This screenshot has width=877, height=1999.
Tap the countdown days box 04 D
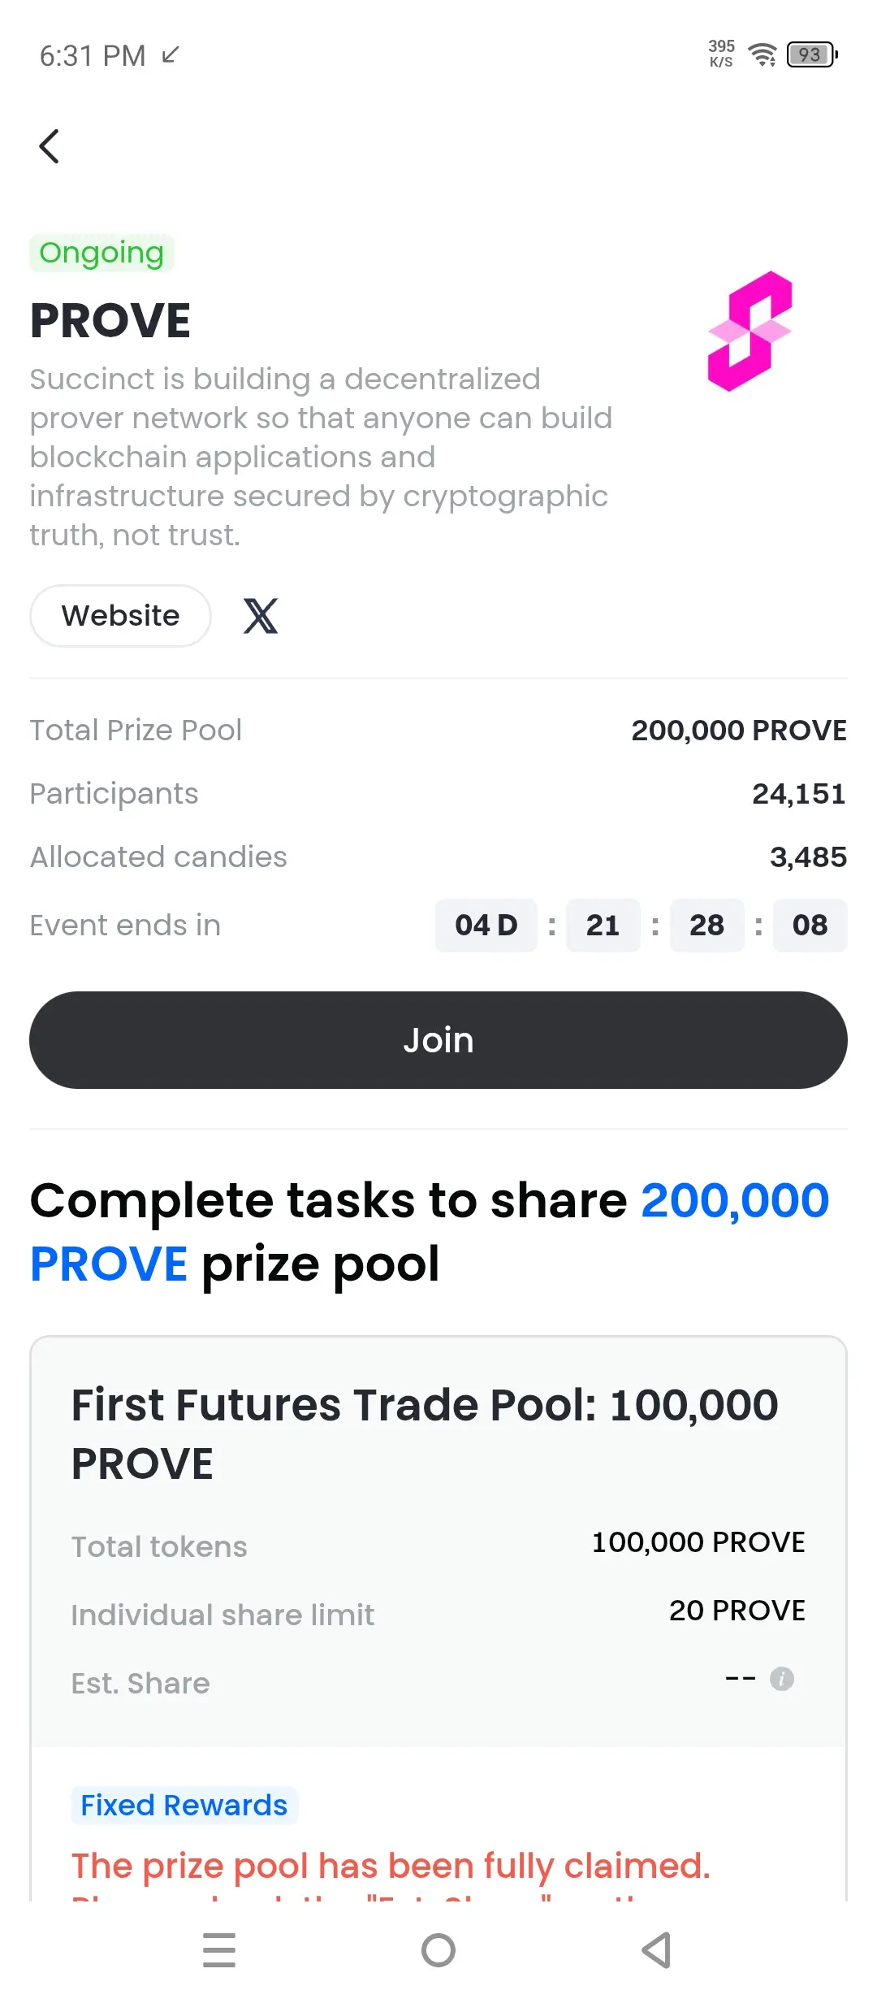pos(486,925)
